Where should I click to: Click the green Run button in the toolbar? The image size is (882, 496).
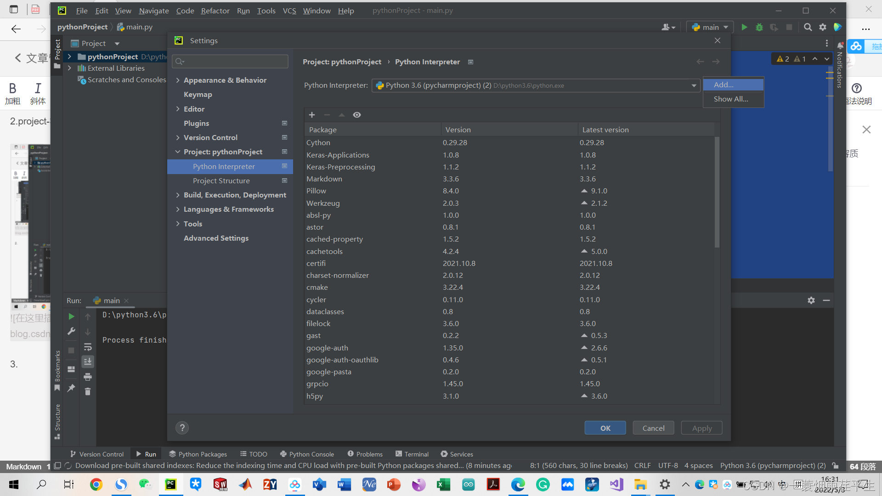tap(744, 27)
